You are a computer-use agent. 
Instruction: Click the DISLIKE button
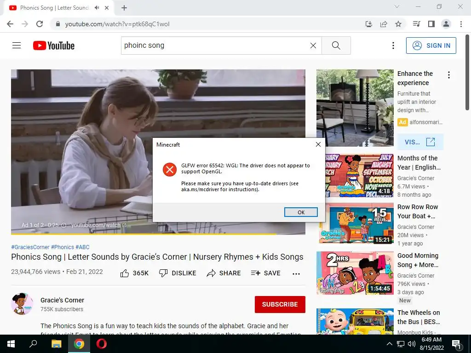click(x=178, y=273)
